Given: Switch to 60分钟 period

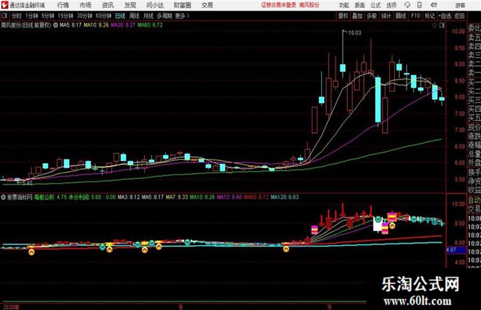Looking at the screenshot, I should [x=103, y=15].
